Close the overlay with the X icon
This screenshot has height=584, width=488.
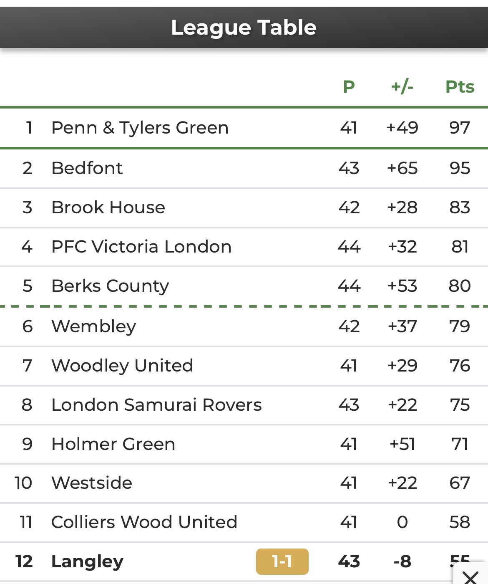[470, 575]
